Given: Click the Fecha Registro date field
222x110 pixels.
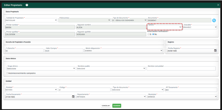Looking at the screenshot, I should pyautogui.click(x=192, y=51).
